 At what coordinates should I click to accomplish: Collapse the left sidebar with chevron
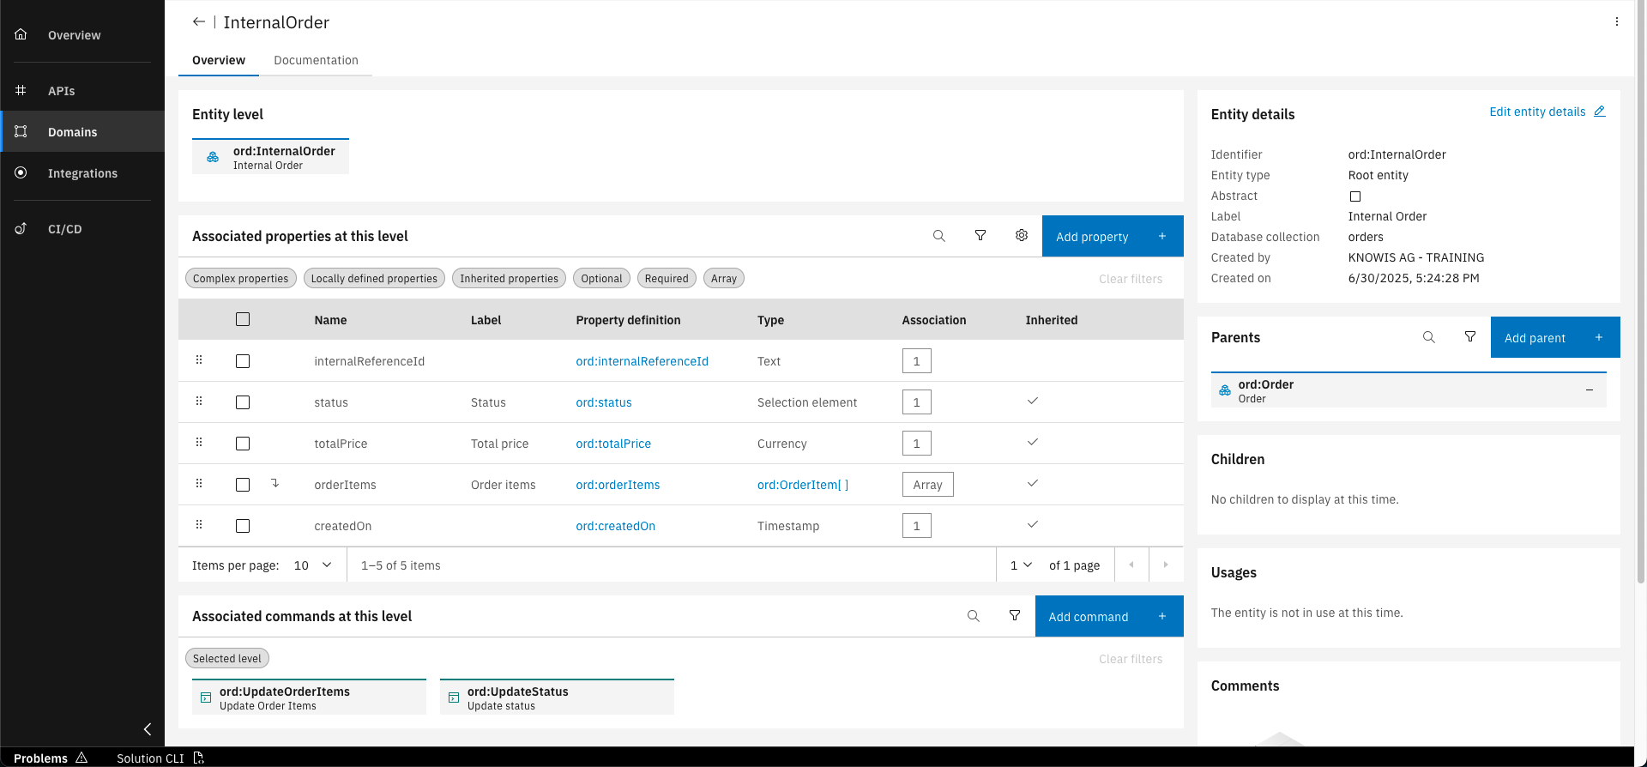pyautogui.click(x=148, y=729)
